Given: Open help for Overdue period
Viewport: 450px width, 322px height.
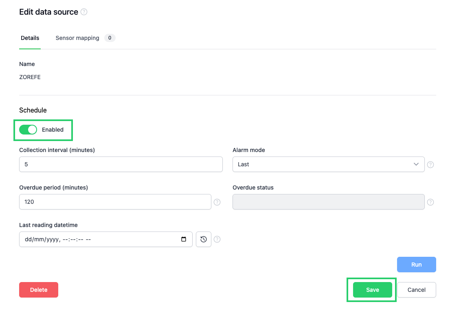Looking at the screenshot, I should (217, 202).
